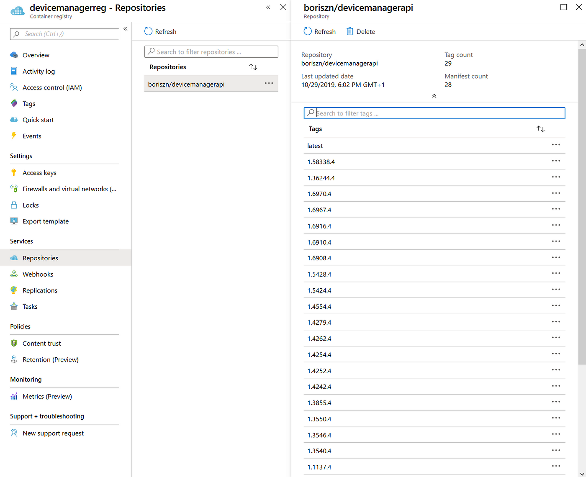
Task: Open Tags in the sidebar
Action: coord(29,103)
